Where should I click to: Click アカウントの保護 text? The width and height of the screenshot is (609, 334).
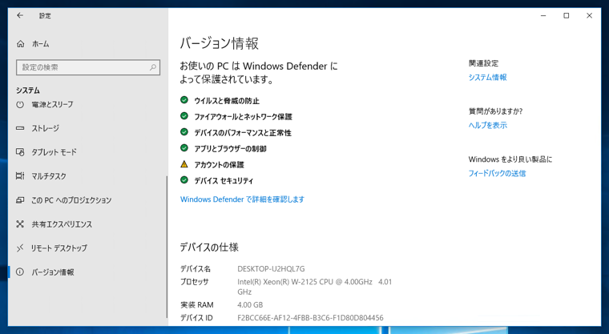coord(219,165)
